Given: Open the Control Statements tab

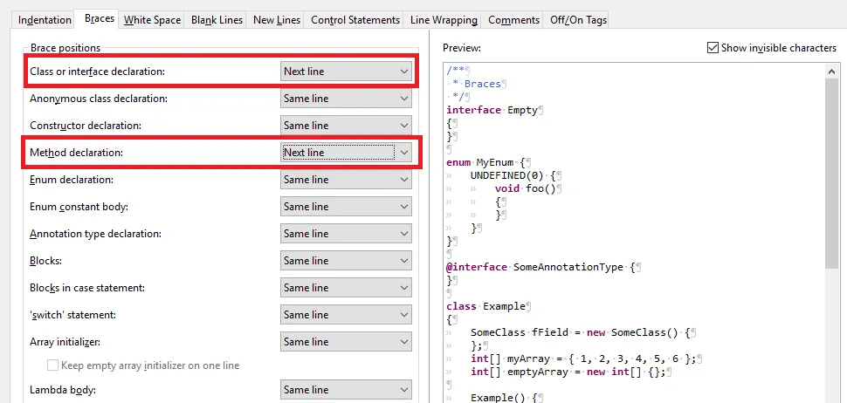Looking at the screenshot, I should [355, 20].
